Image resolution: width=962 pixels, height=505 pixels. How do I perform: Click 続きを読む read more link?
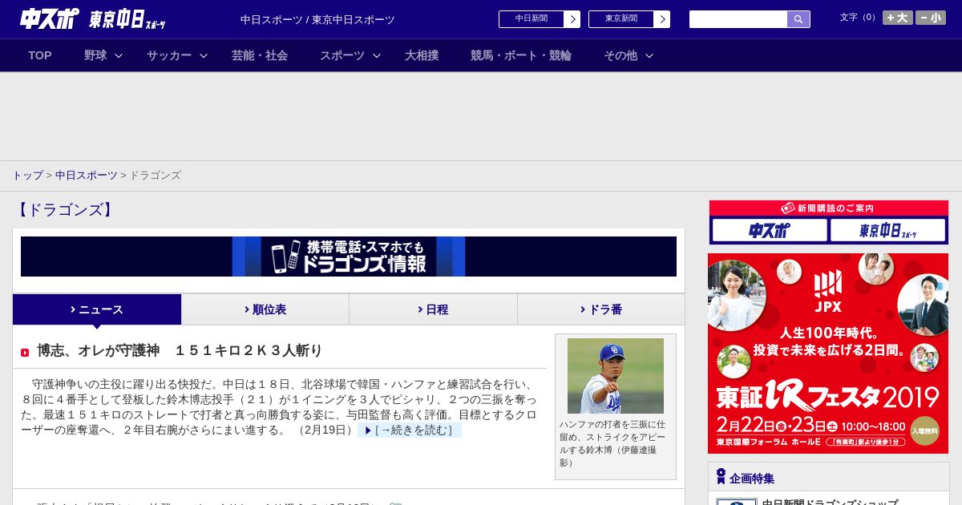point(410,430)
